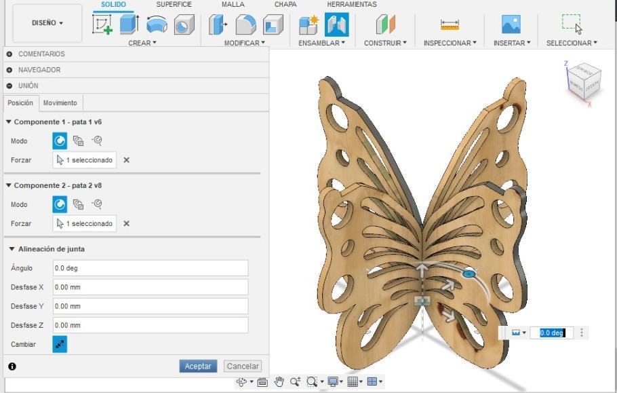Viewport: 617px width, 393px height.
Task: Click the New Component icon
Action: (x=308, y=24)
